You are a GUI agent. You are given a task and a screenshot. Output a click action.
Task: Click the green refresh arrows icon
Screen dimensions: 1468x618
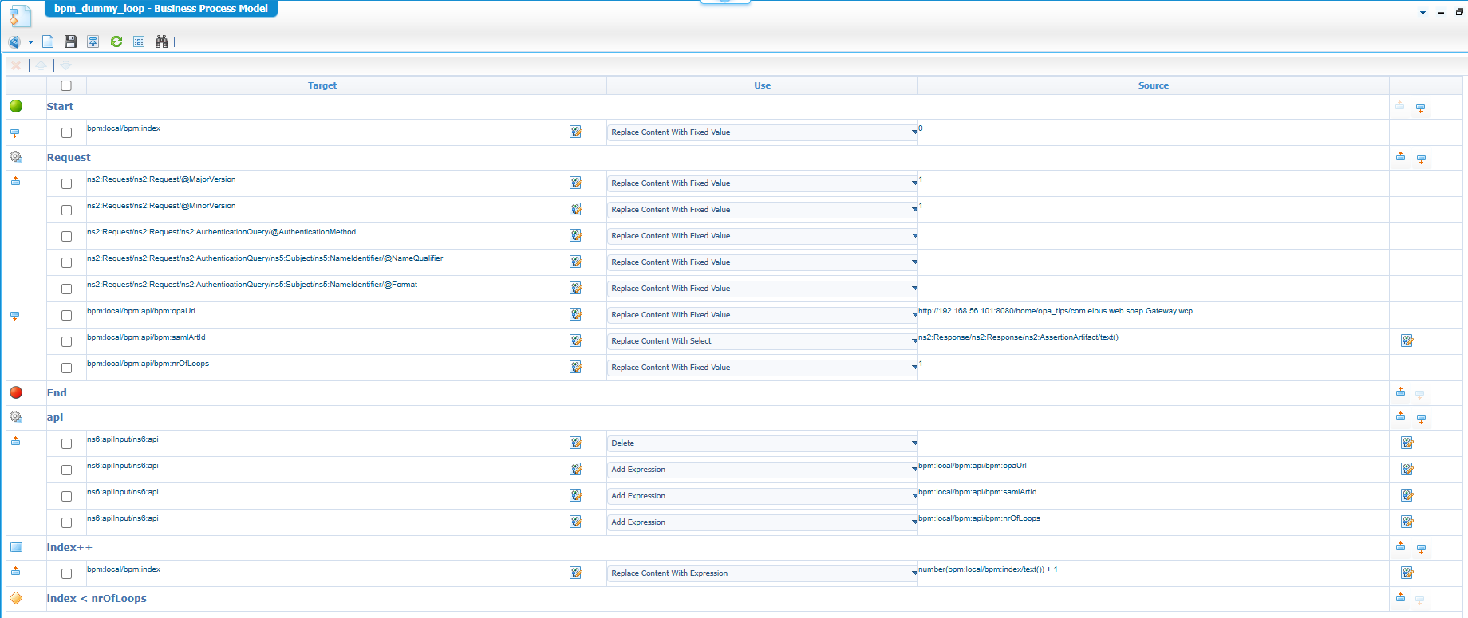coord(116,41)
